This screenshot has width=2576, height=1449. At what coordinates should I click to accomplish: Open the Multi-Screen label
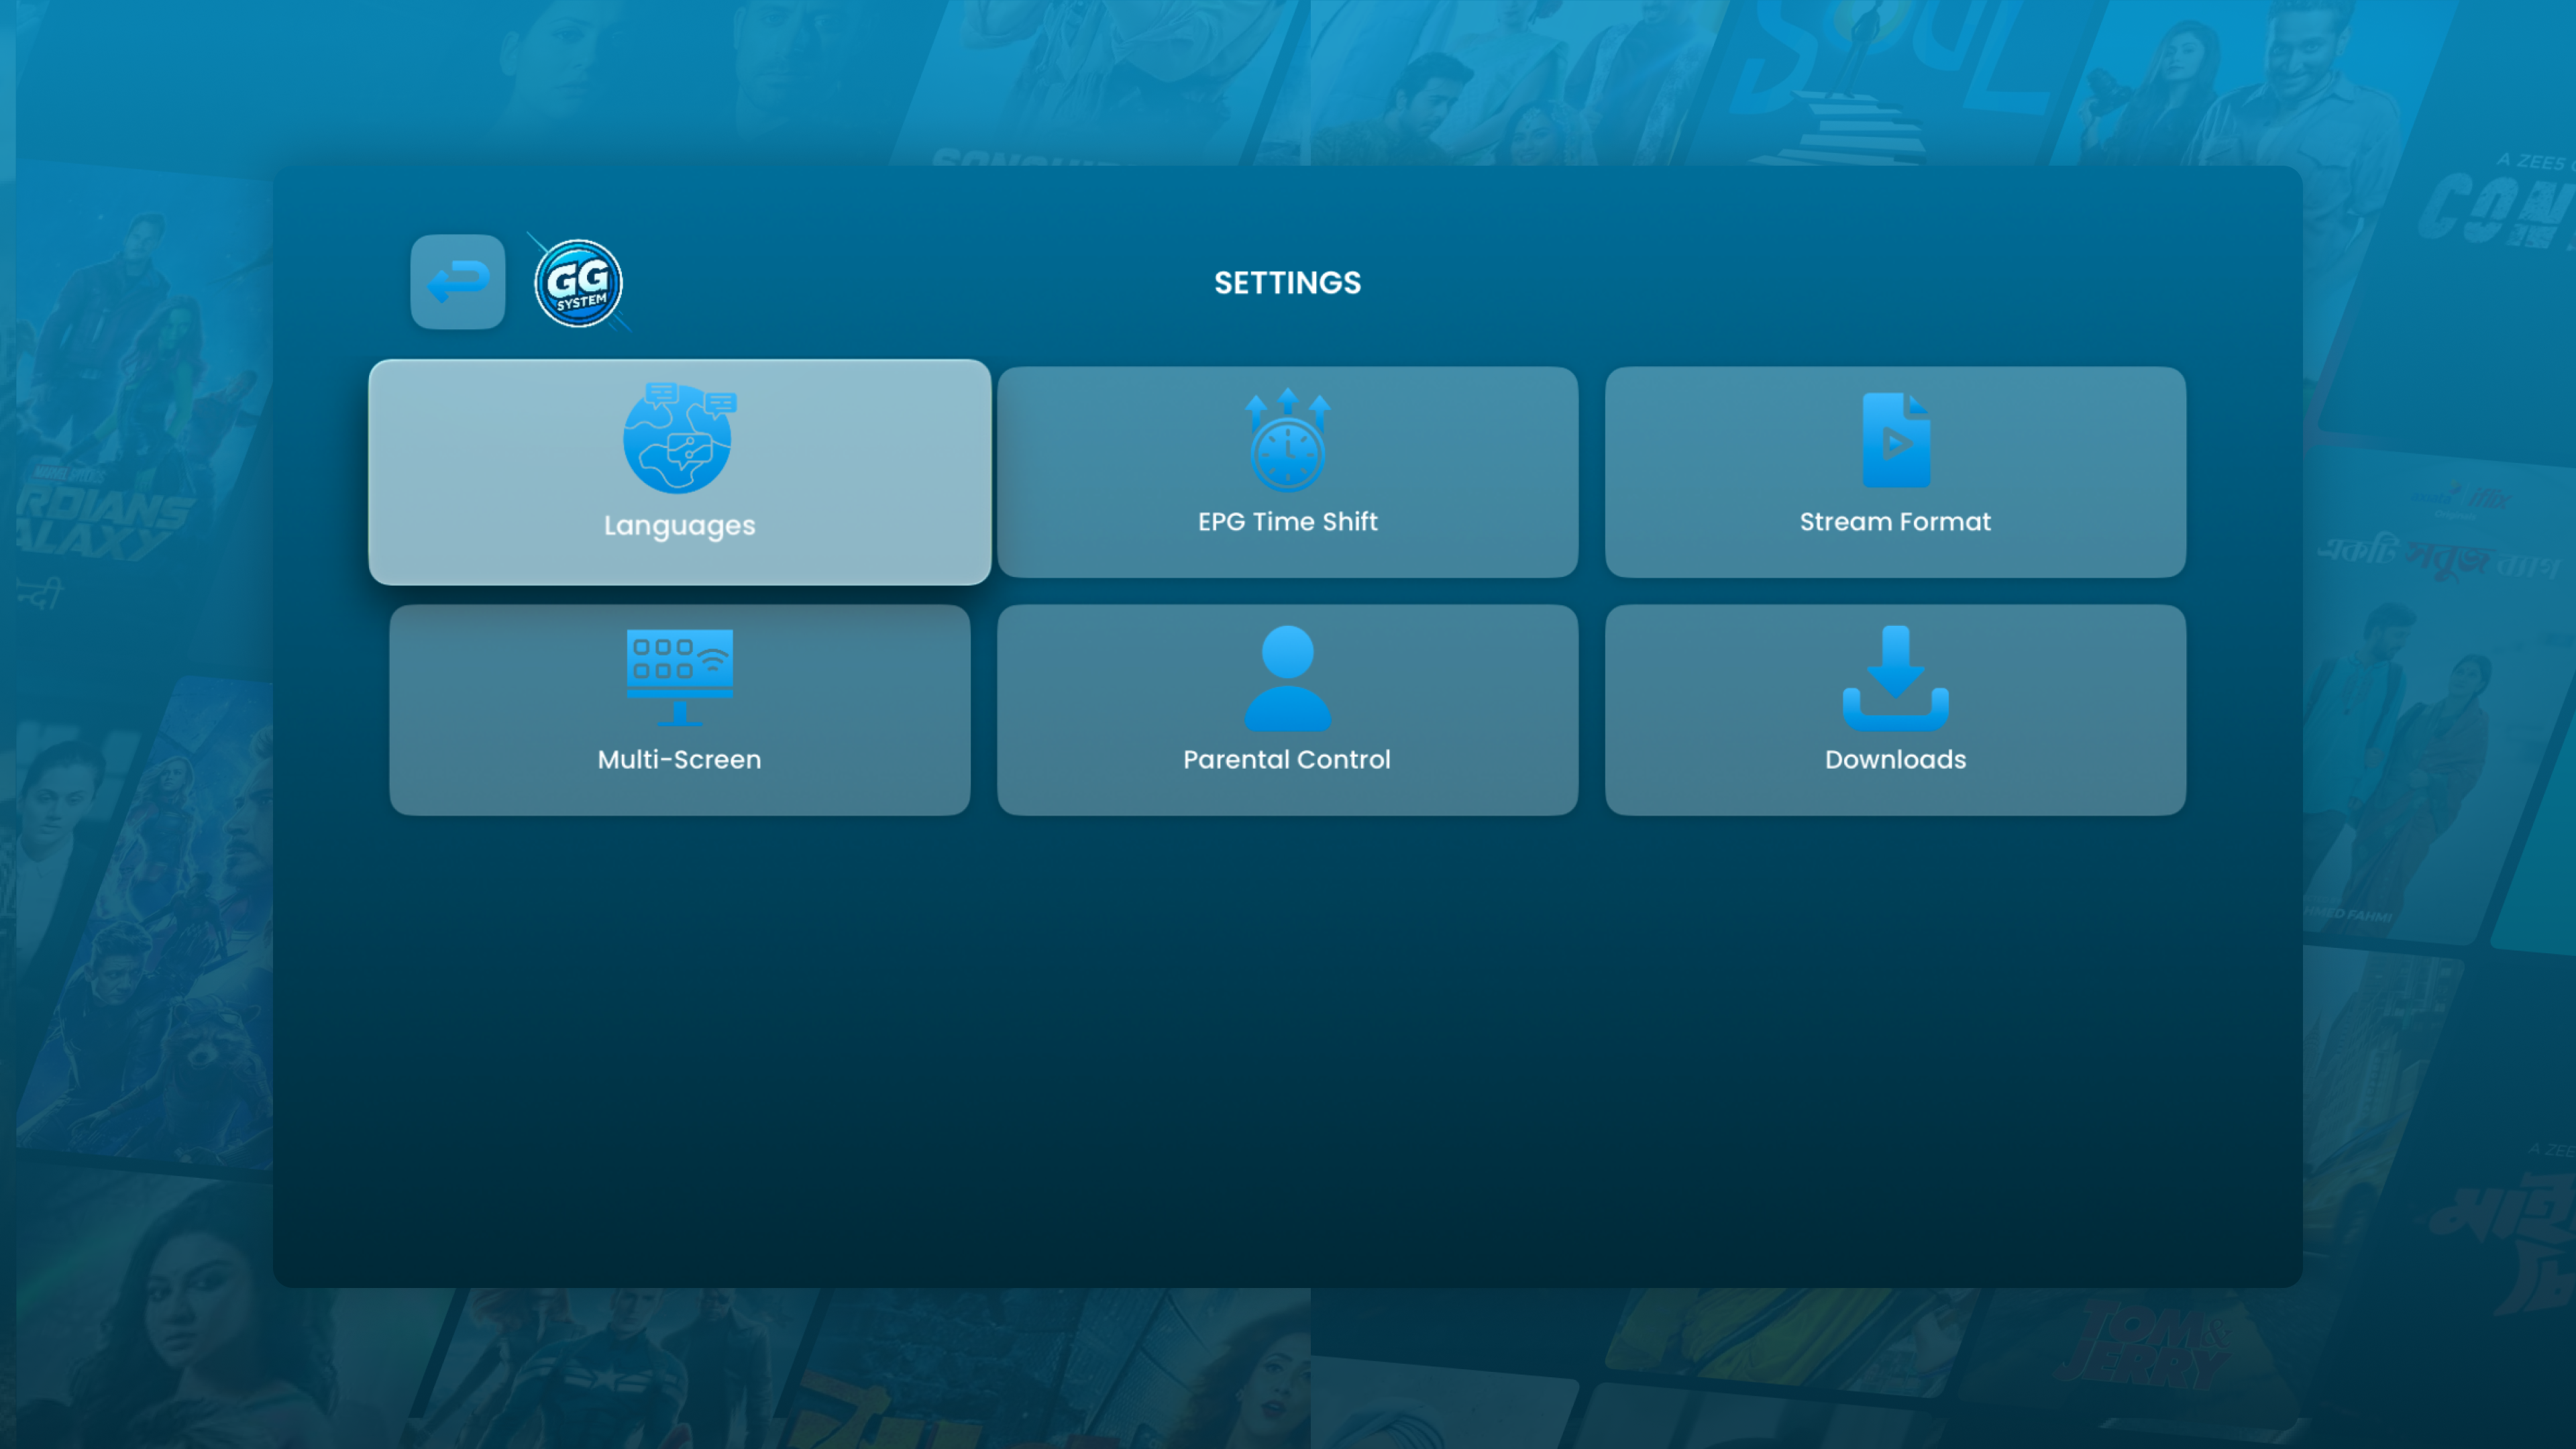[680, 759]
